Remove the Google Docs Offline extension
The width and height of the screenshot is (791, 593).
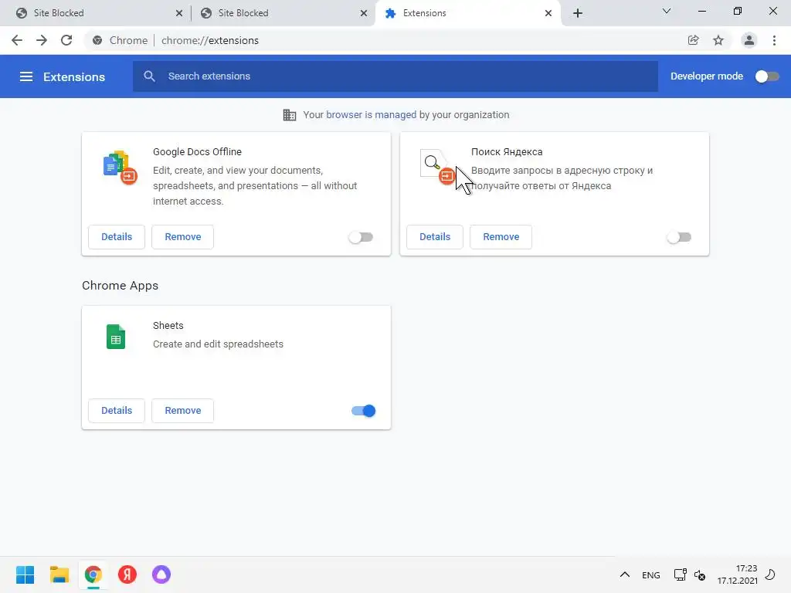coord(182,237)
